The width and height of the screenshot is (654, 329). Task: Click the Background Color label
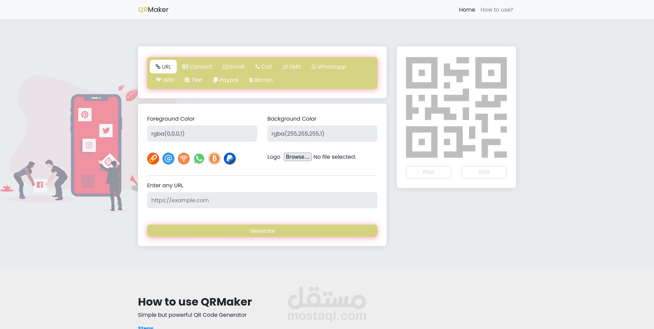pyautogui.click(x=292, y=119)
